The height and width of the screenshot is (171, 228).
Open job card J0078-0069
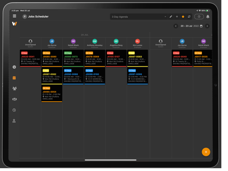click(x=95, y=58)
